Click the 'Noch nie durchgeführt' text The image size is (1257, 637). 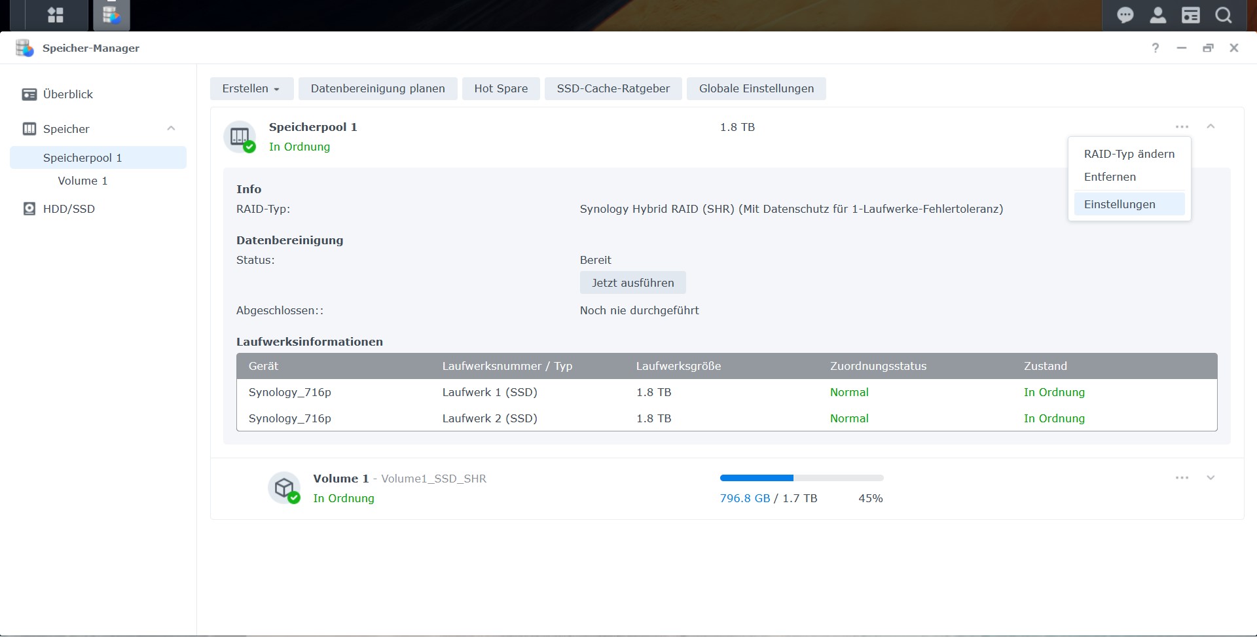pyautogui.click(x=639, y=311)
